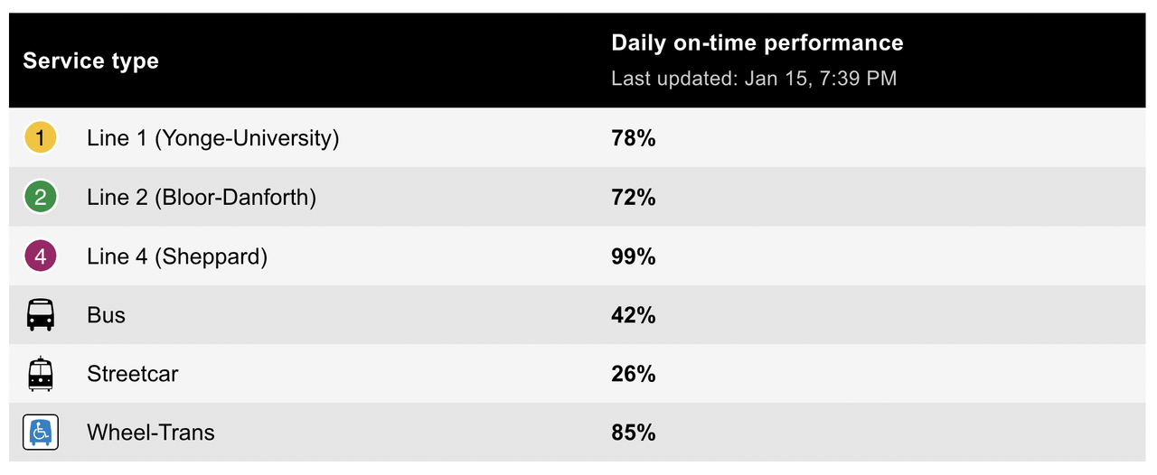Click the 99% value for Line 4
This screenshot has height=475, width=1157.
point(633,256)
